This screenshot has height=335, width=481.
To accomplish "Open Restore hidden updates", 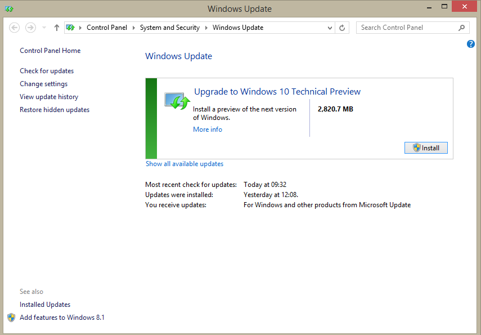I will point(55,110).
